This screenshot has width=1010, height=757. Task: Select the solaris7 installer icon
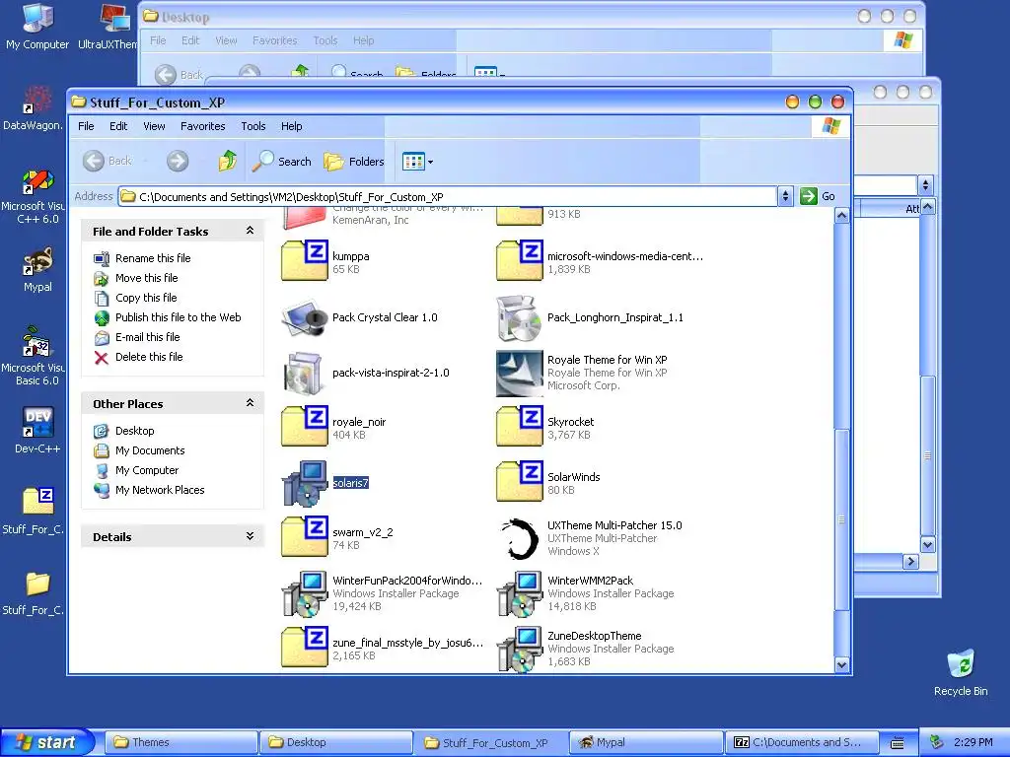click(x=305, y=483)
